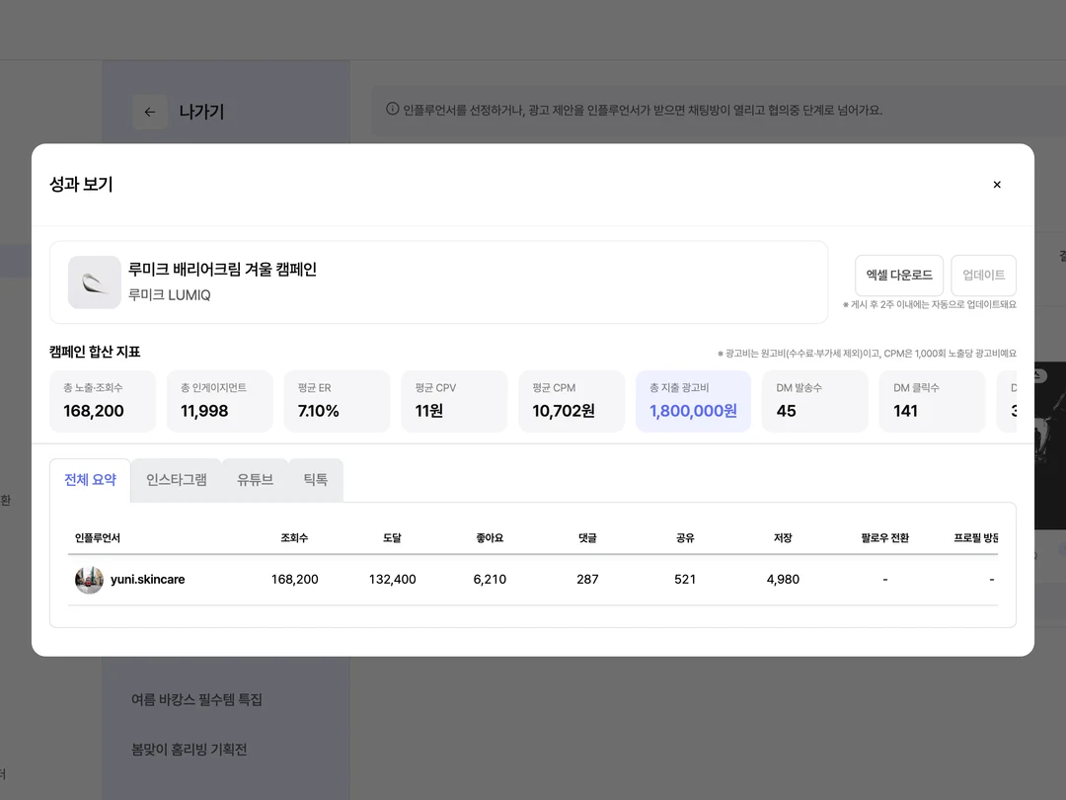Click the 조회수 column header
The width and height of the screenshot is (1066, 800).
pyautogui.click(x=294, y=538)
